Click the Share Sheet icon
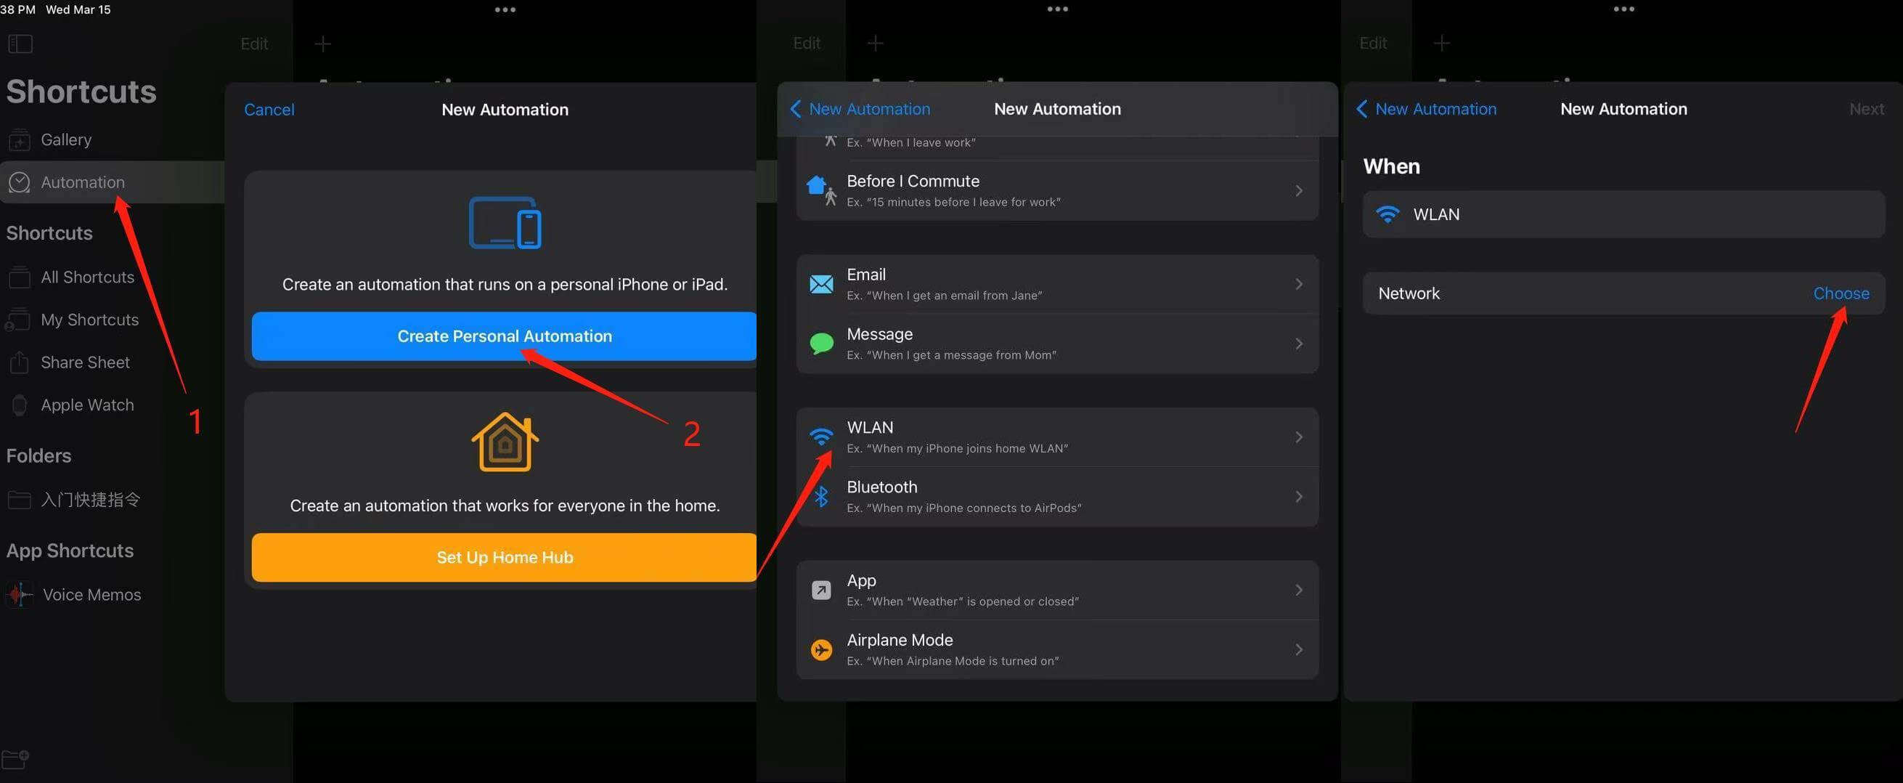 pyautogui.click(x=19, y=362)
